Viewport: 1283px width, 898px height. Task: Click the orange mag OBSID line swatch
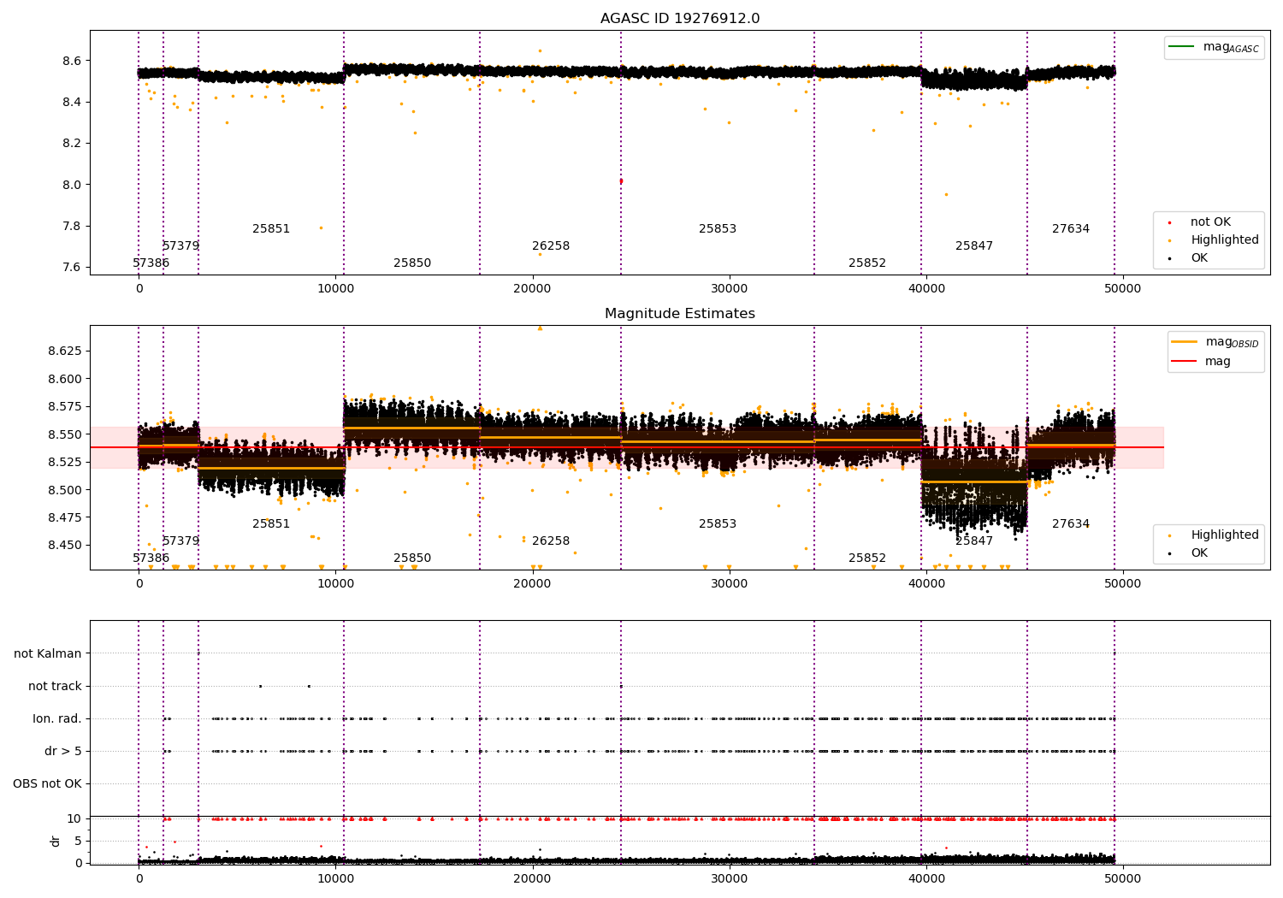click(x=1185, y=342)
